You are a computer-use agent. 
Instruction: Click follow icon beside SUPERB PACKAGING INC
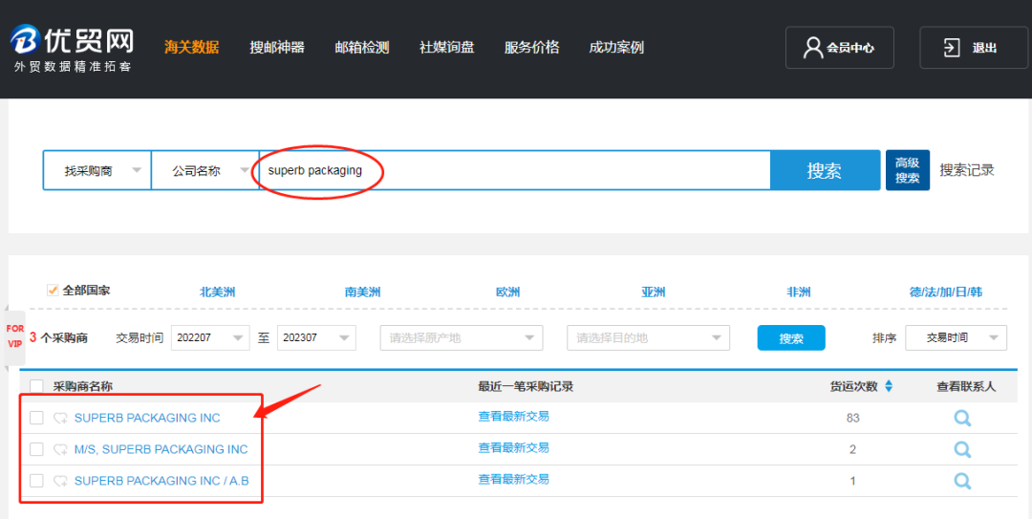click(x=60, y=418)
